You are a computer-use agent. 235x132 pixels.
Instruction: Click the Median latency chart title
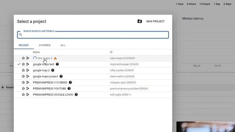[193, 19]
